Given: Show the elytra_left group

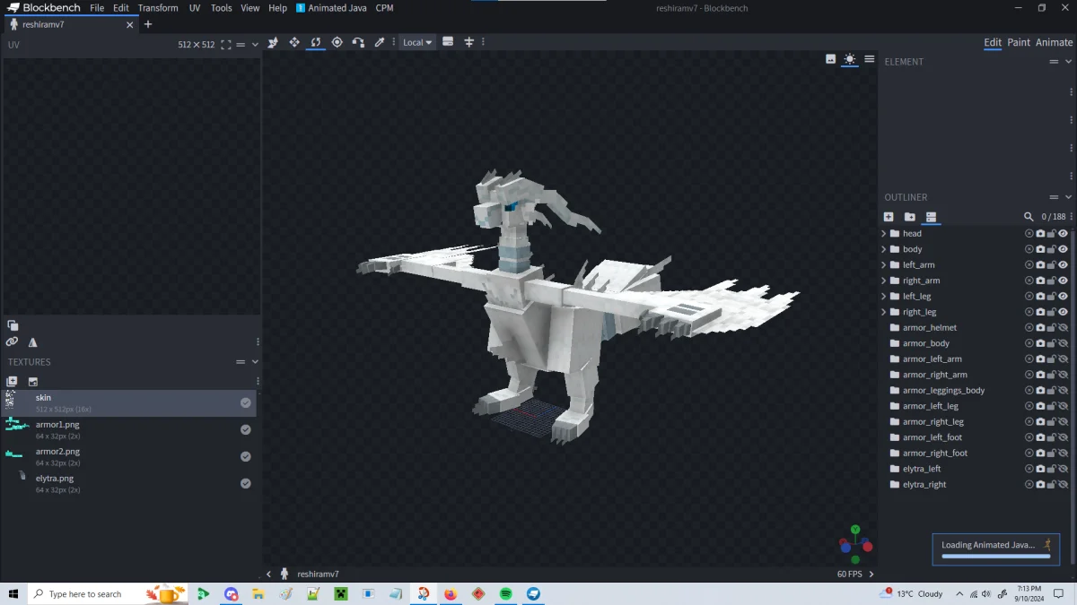Looking at the screenshot, I should click(1063, 469).
